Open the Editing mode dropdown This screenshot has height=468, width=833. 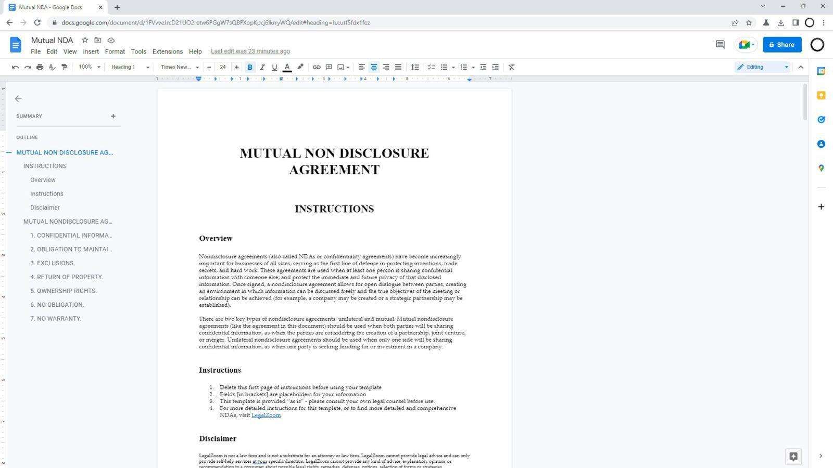pyautogui.click(x=763, y=67)
